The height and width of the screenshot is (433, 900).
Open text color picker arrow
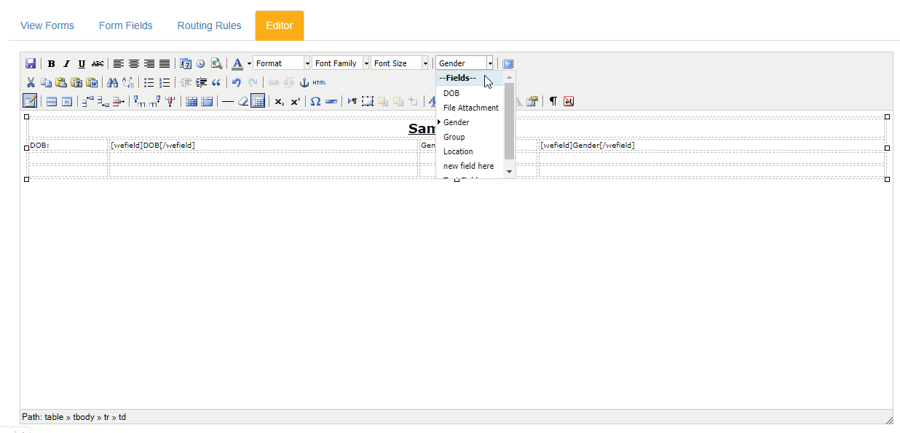click(x=248, y=63)
